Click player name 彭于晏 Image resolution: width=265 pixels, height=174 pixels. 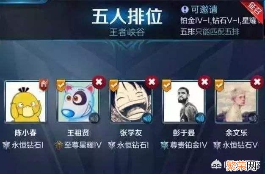point(184,133)
